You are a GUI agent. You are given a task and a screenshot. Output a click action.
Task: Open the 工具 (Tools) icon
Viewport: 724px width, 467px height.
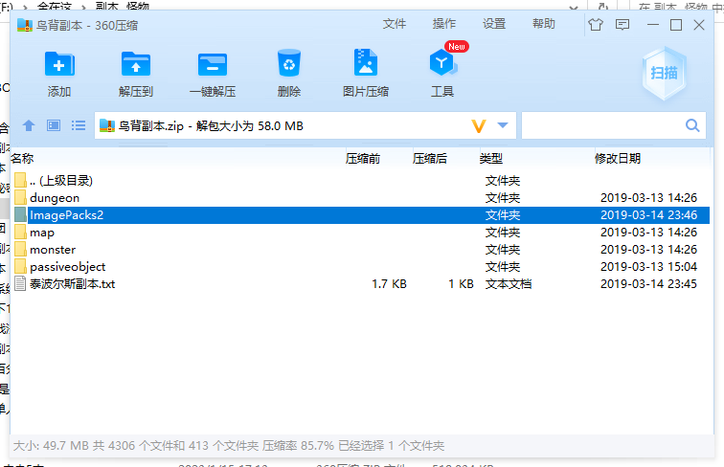[x=442, y=64]
